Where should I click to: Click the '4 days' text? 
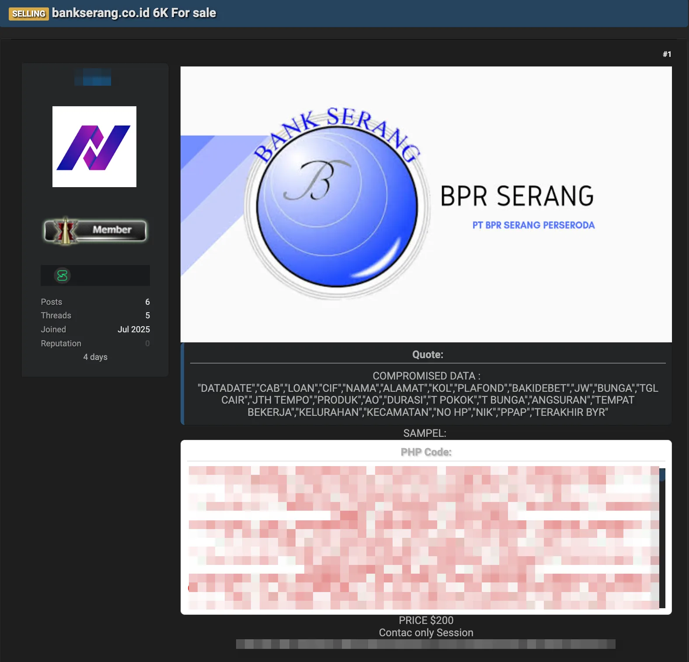[95, 357]
